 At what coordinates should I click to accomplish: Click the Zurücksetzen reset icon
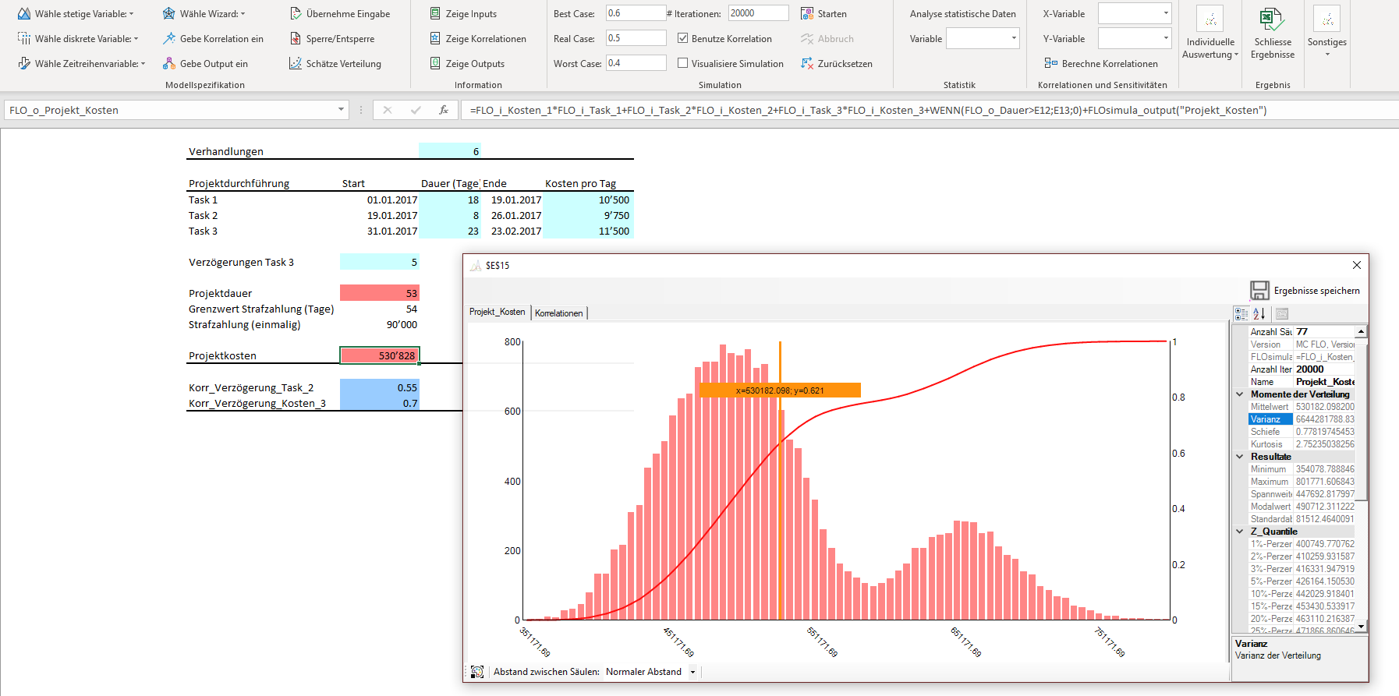pyautogui.click(x=807, y=64)
